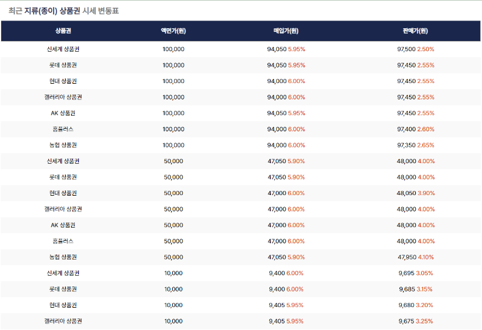Select 갤러리아 상품권 name in the 50,000 row
Viewport: 482px width, 330px height.
63,209
